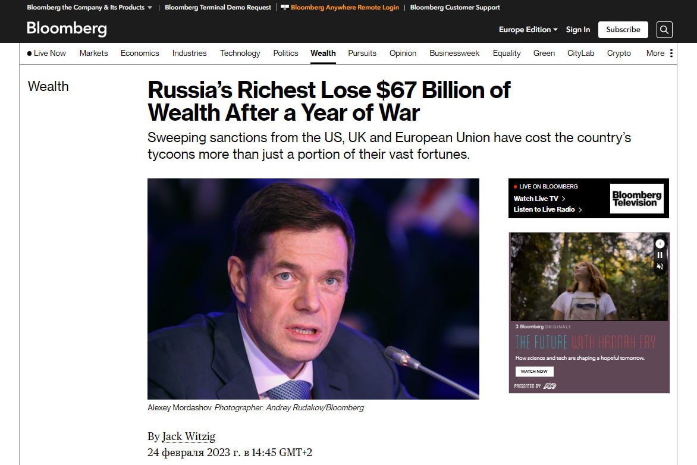
Task: Click the Bloomberg logo in header
Action: pos(67,29)
